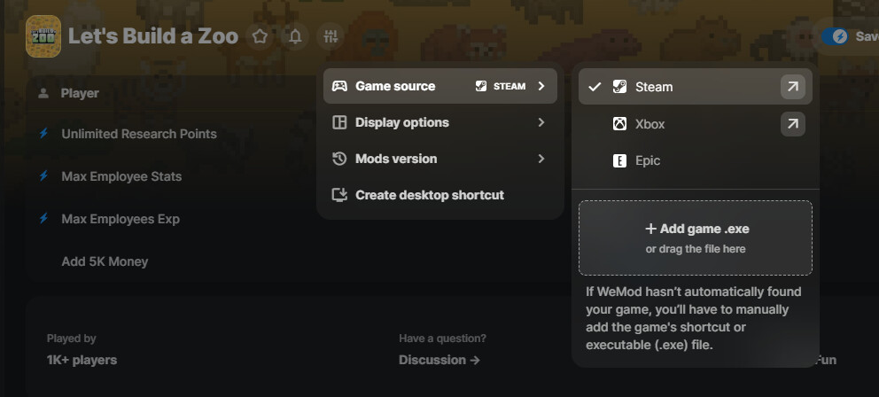879x397 pixels.
Task: Click Add 5K Money cheat
Action: click(105, 261)
